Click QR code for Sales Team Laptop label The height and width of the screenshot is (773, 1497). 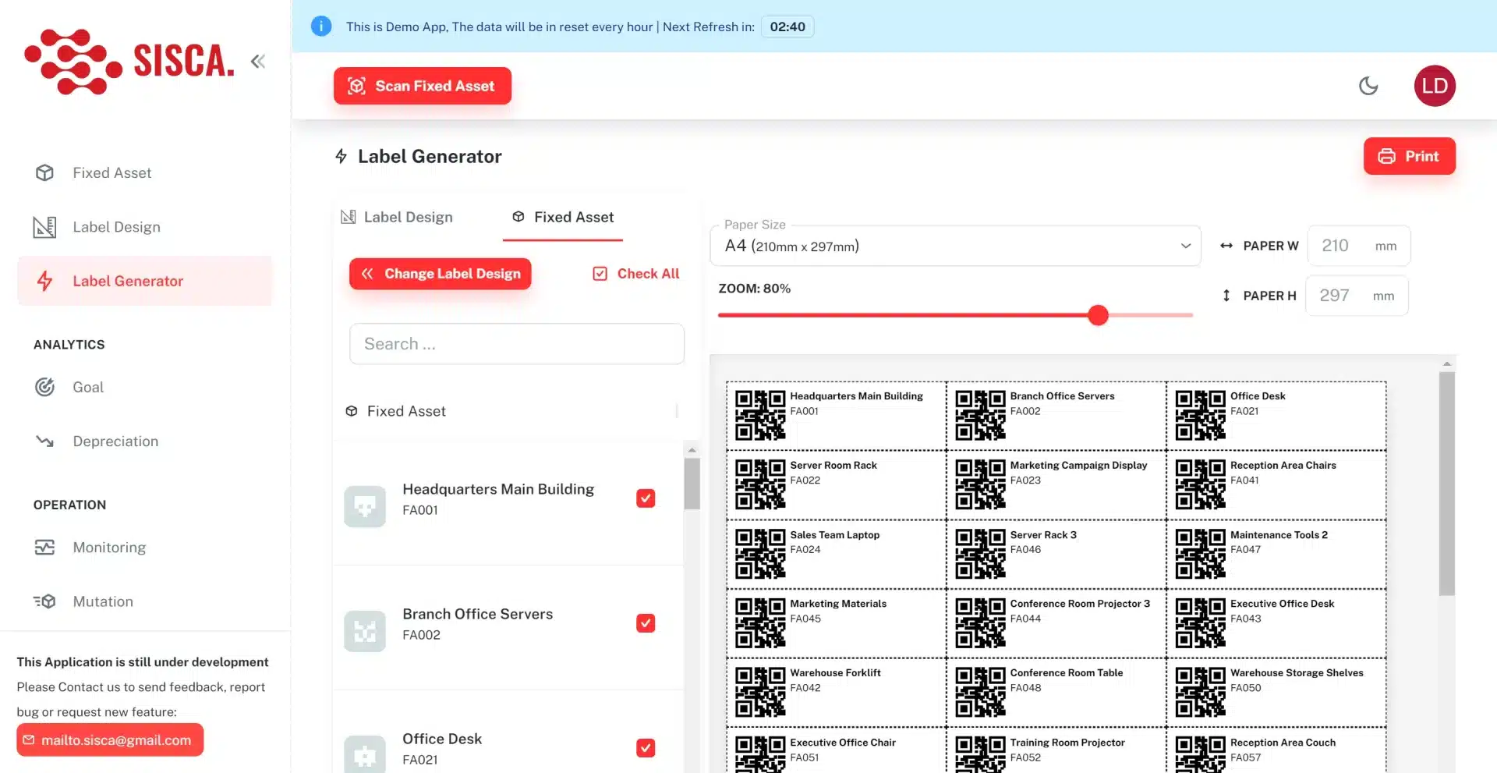(x=760, y=554)
